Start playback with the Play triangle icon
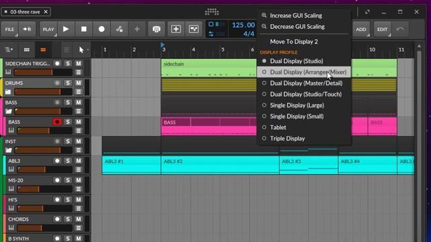The image size is (431, 242). coord(66,29)
